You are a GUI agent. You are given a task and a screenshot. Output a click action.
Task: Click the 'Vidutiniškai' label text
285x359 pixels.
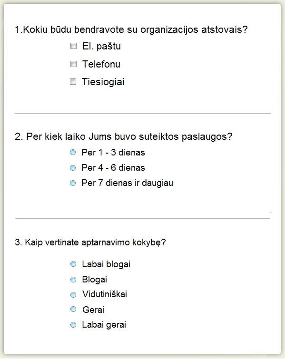[x=105, y=294]
